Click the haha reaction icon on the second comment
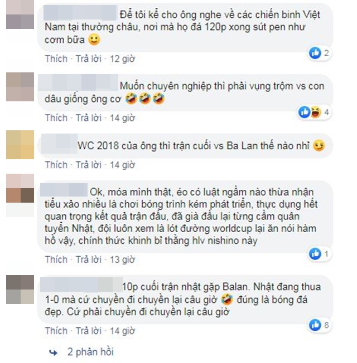 [x=316, y=112]
